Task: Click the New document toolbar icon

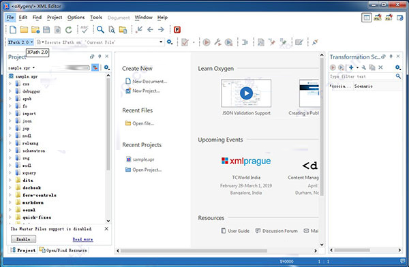Action: click(x=12, y=29)
